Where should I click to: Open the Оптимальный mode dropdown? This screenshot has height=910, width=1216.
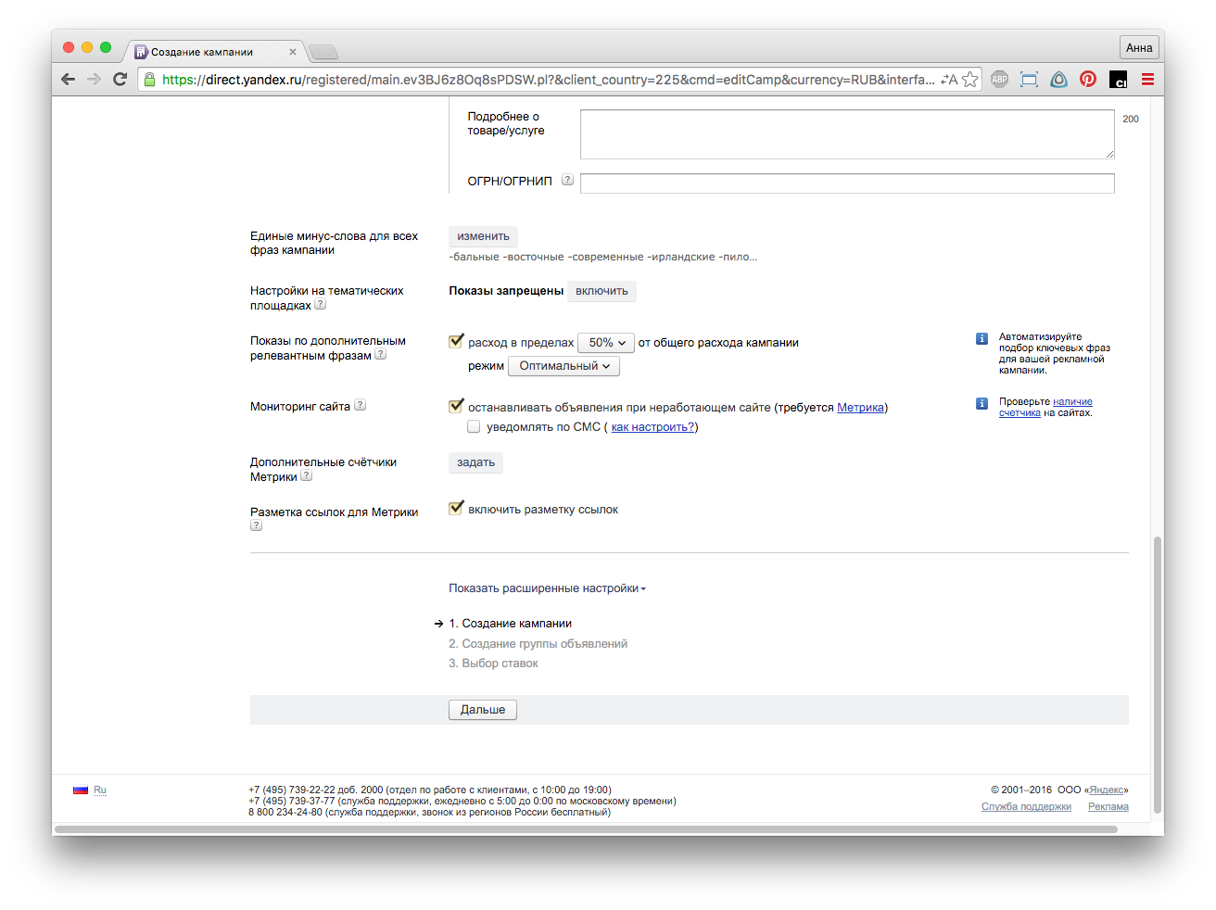(564, 366)
